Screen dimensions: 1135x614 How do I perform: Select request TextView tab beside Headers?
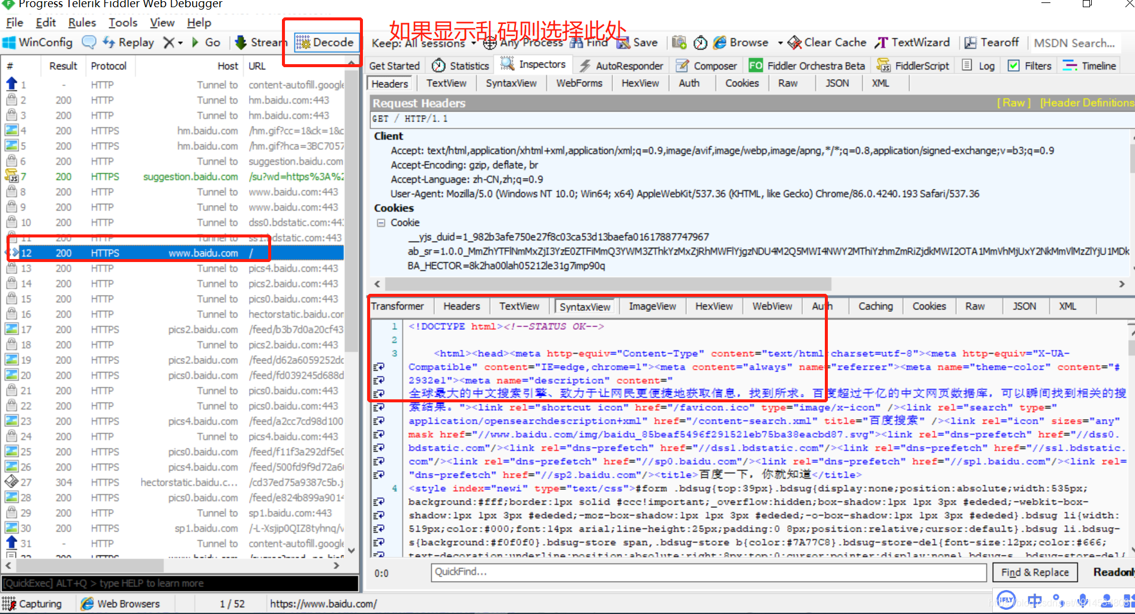pos(446,83)
